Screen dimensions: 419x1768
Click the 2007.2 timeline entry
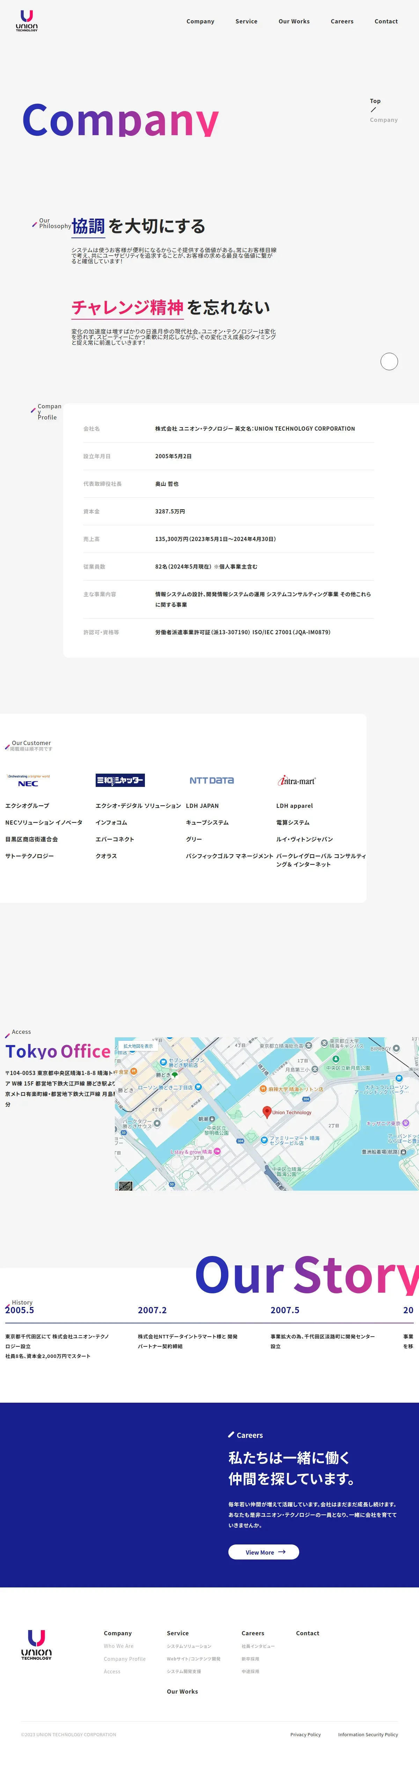(x=152, y=1310)
